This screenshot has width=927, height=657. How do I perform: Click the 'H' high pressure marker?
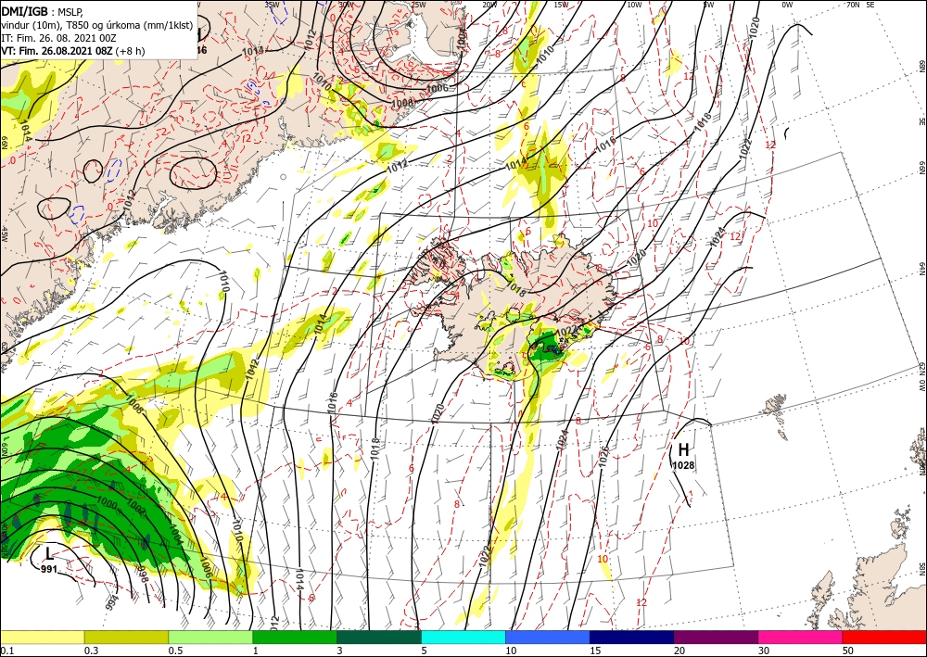click(x=683, y=450)
